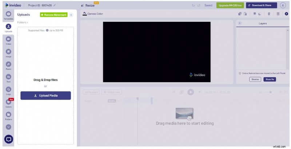Viewport: 291px width, 149px height.
Task: Toggle the grid icon in canvas toolbar
Action: click(278, 14)
